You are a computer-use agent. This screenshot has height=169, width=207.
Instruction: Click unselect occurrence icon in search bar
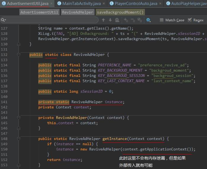(x=133, y=20)
